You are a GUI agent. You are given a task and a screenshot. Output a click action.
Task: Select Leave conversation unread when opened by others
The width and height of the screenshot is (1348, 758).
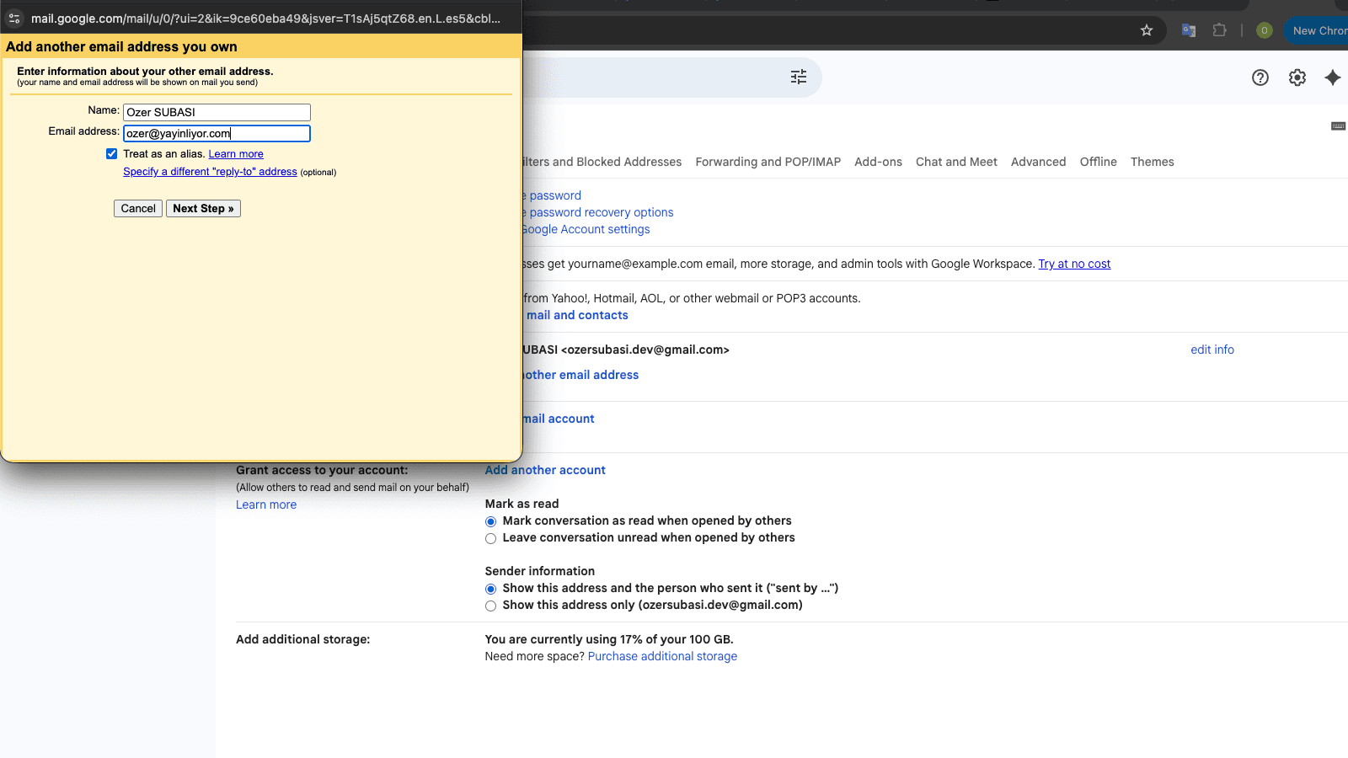490,538
